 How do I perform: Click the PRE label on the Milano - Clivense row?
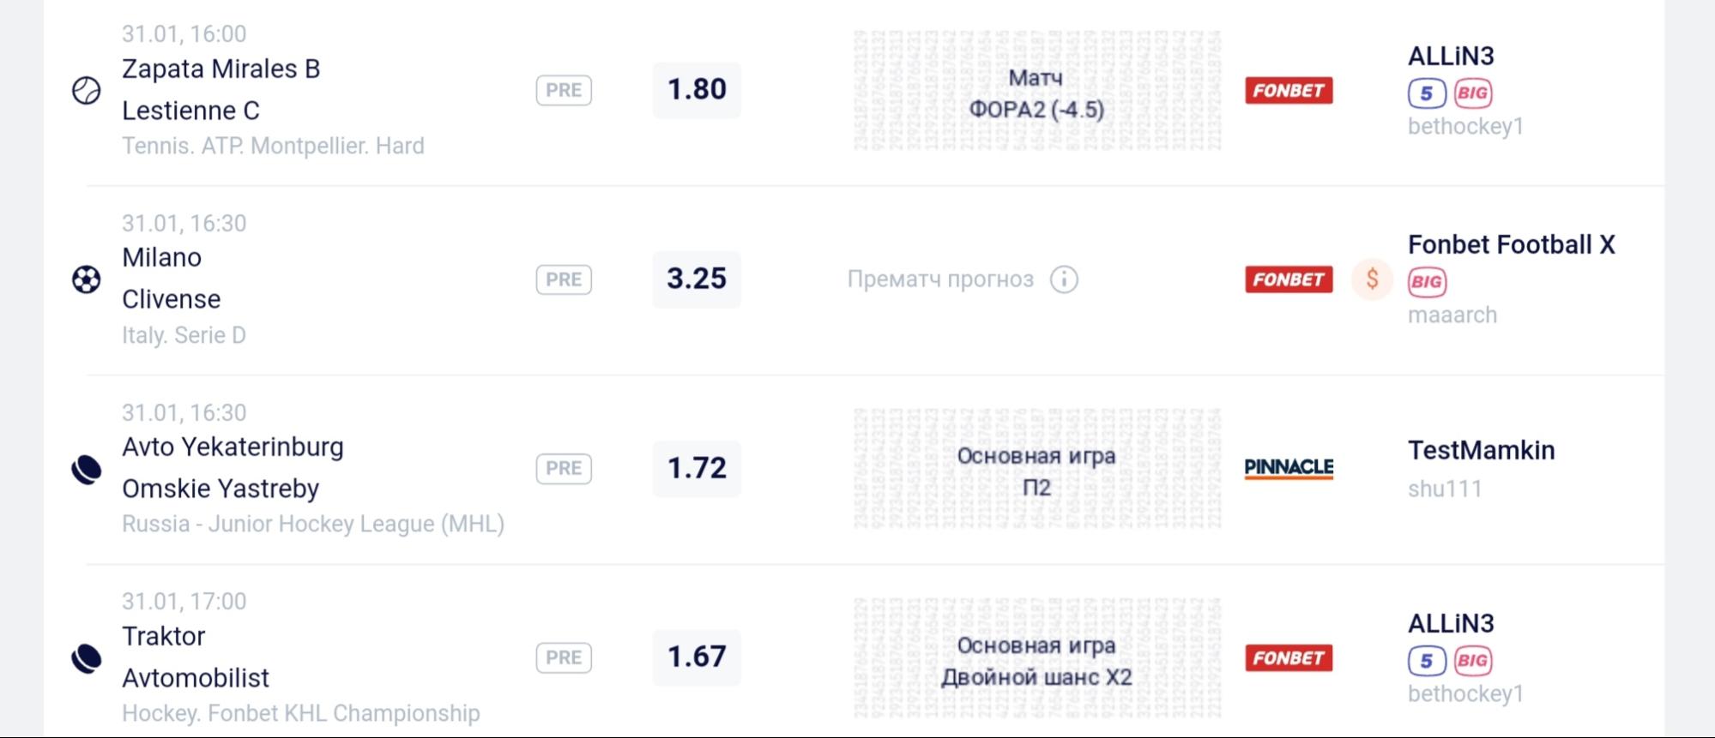pyautogui.click(x=564, y=279)
